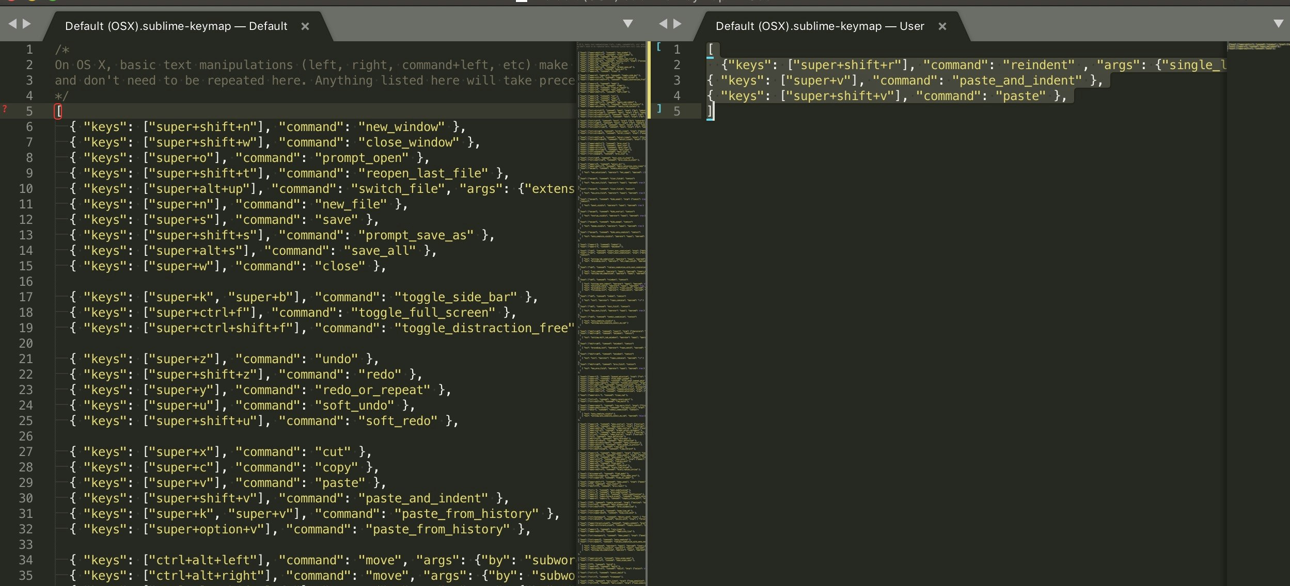The width and height of the screenshot is (1290, 586).
Task: Place cursor on "toggle_side_bar" command text
Action: 456,297
